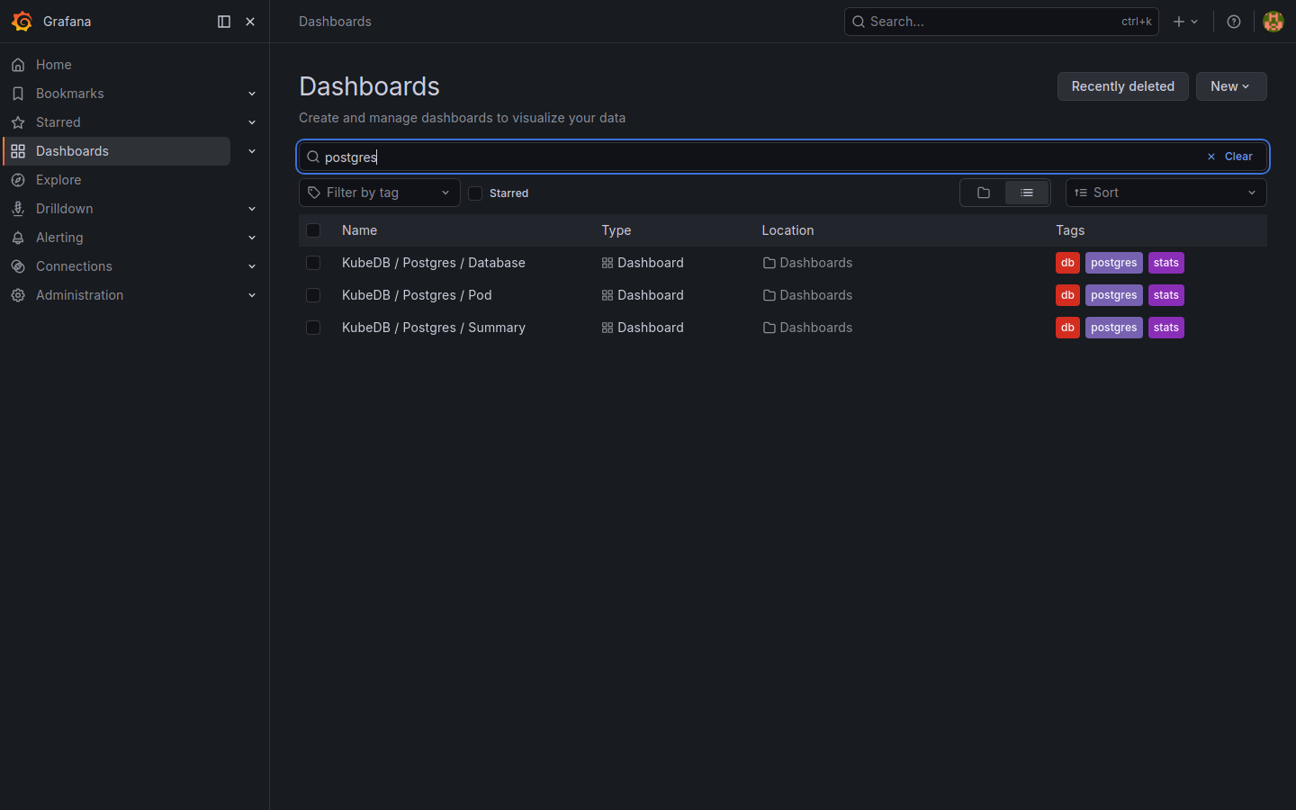This screenshot has height=810, width=1296.
Task: Expand the Alerting section chevron
Action: point(252,238)
